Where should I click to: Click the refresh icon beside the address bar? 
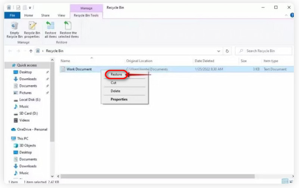click(227, 51)
